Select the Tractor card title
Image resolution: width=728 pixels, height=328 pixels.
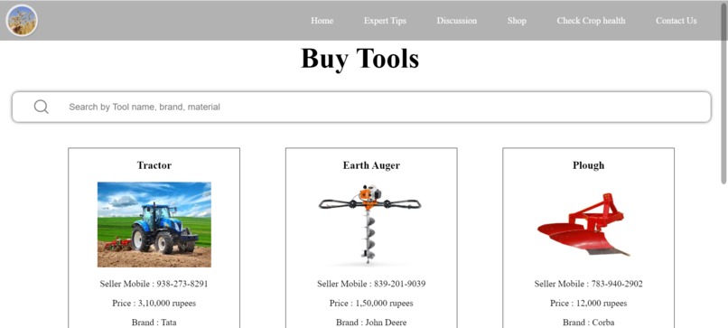point(154,165)
